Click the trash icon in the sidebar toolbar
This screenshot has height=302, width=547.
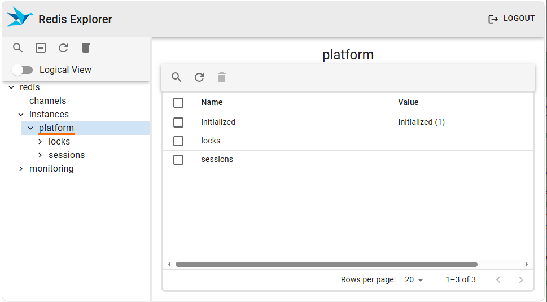pos(86,48)
